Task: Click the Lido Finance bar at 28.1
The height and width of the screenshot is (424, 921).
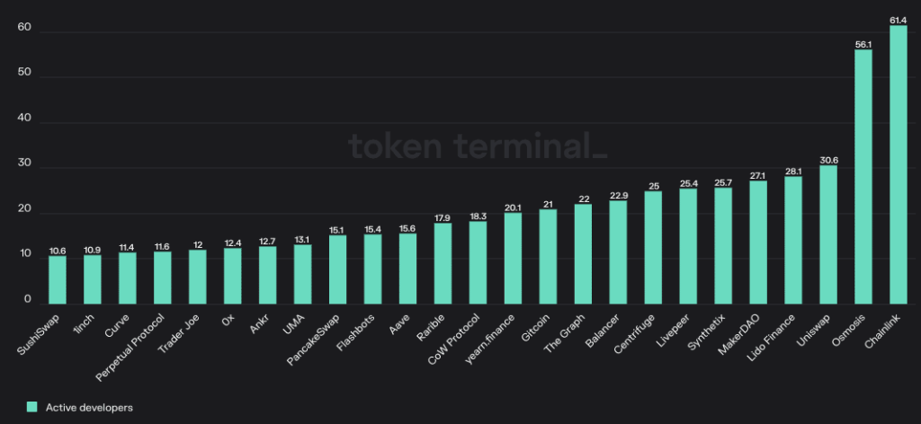Action: [793, 240]
